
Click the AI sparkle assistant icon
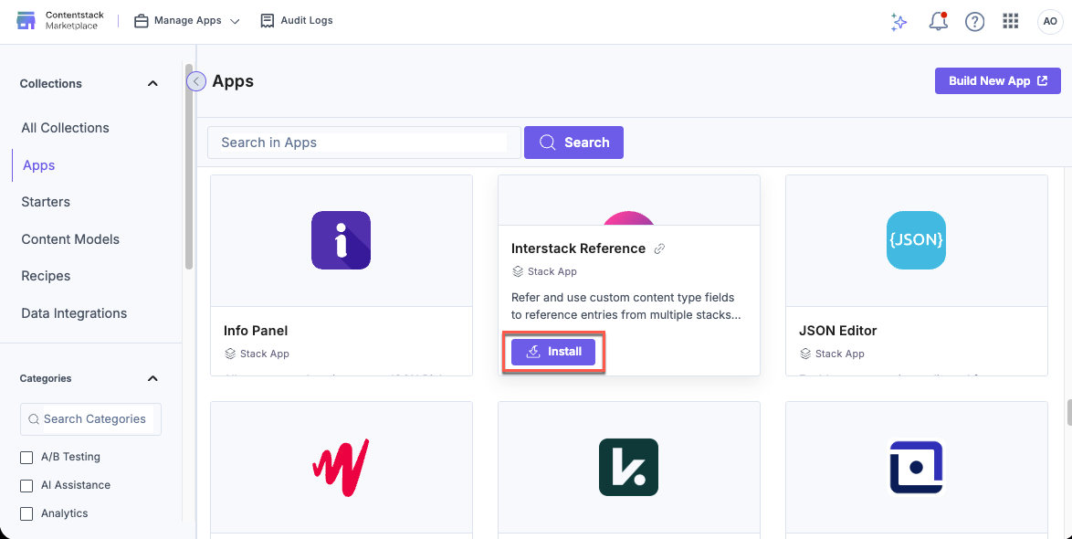coord(899,22)
